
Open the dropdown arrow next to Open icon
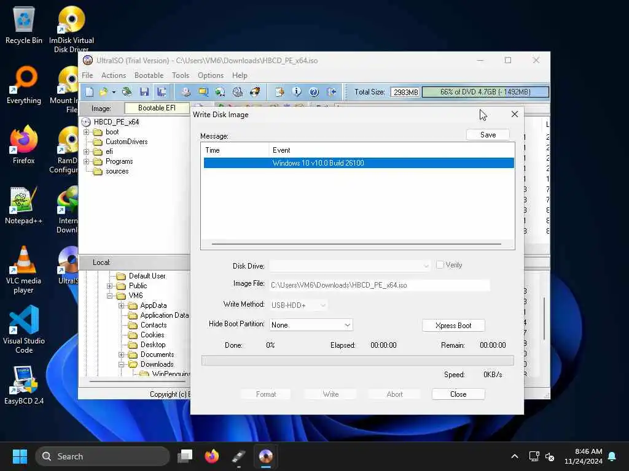(x=114, y=92)
